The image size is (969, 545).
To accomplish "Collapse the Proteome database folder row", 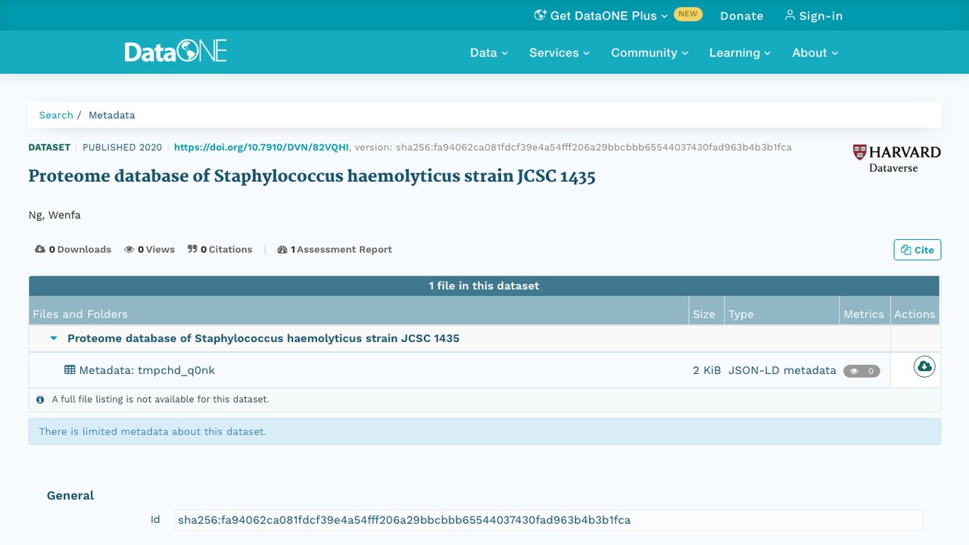I will point(54,338).
